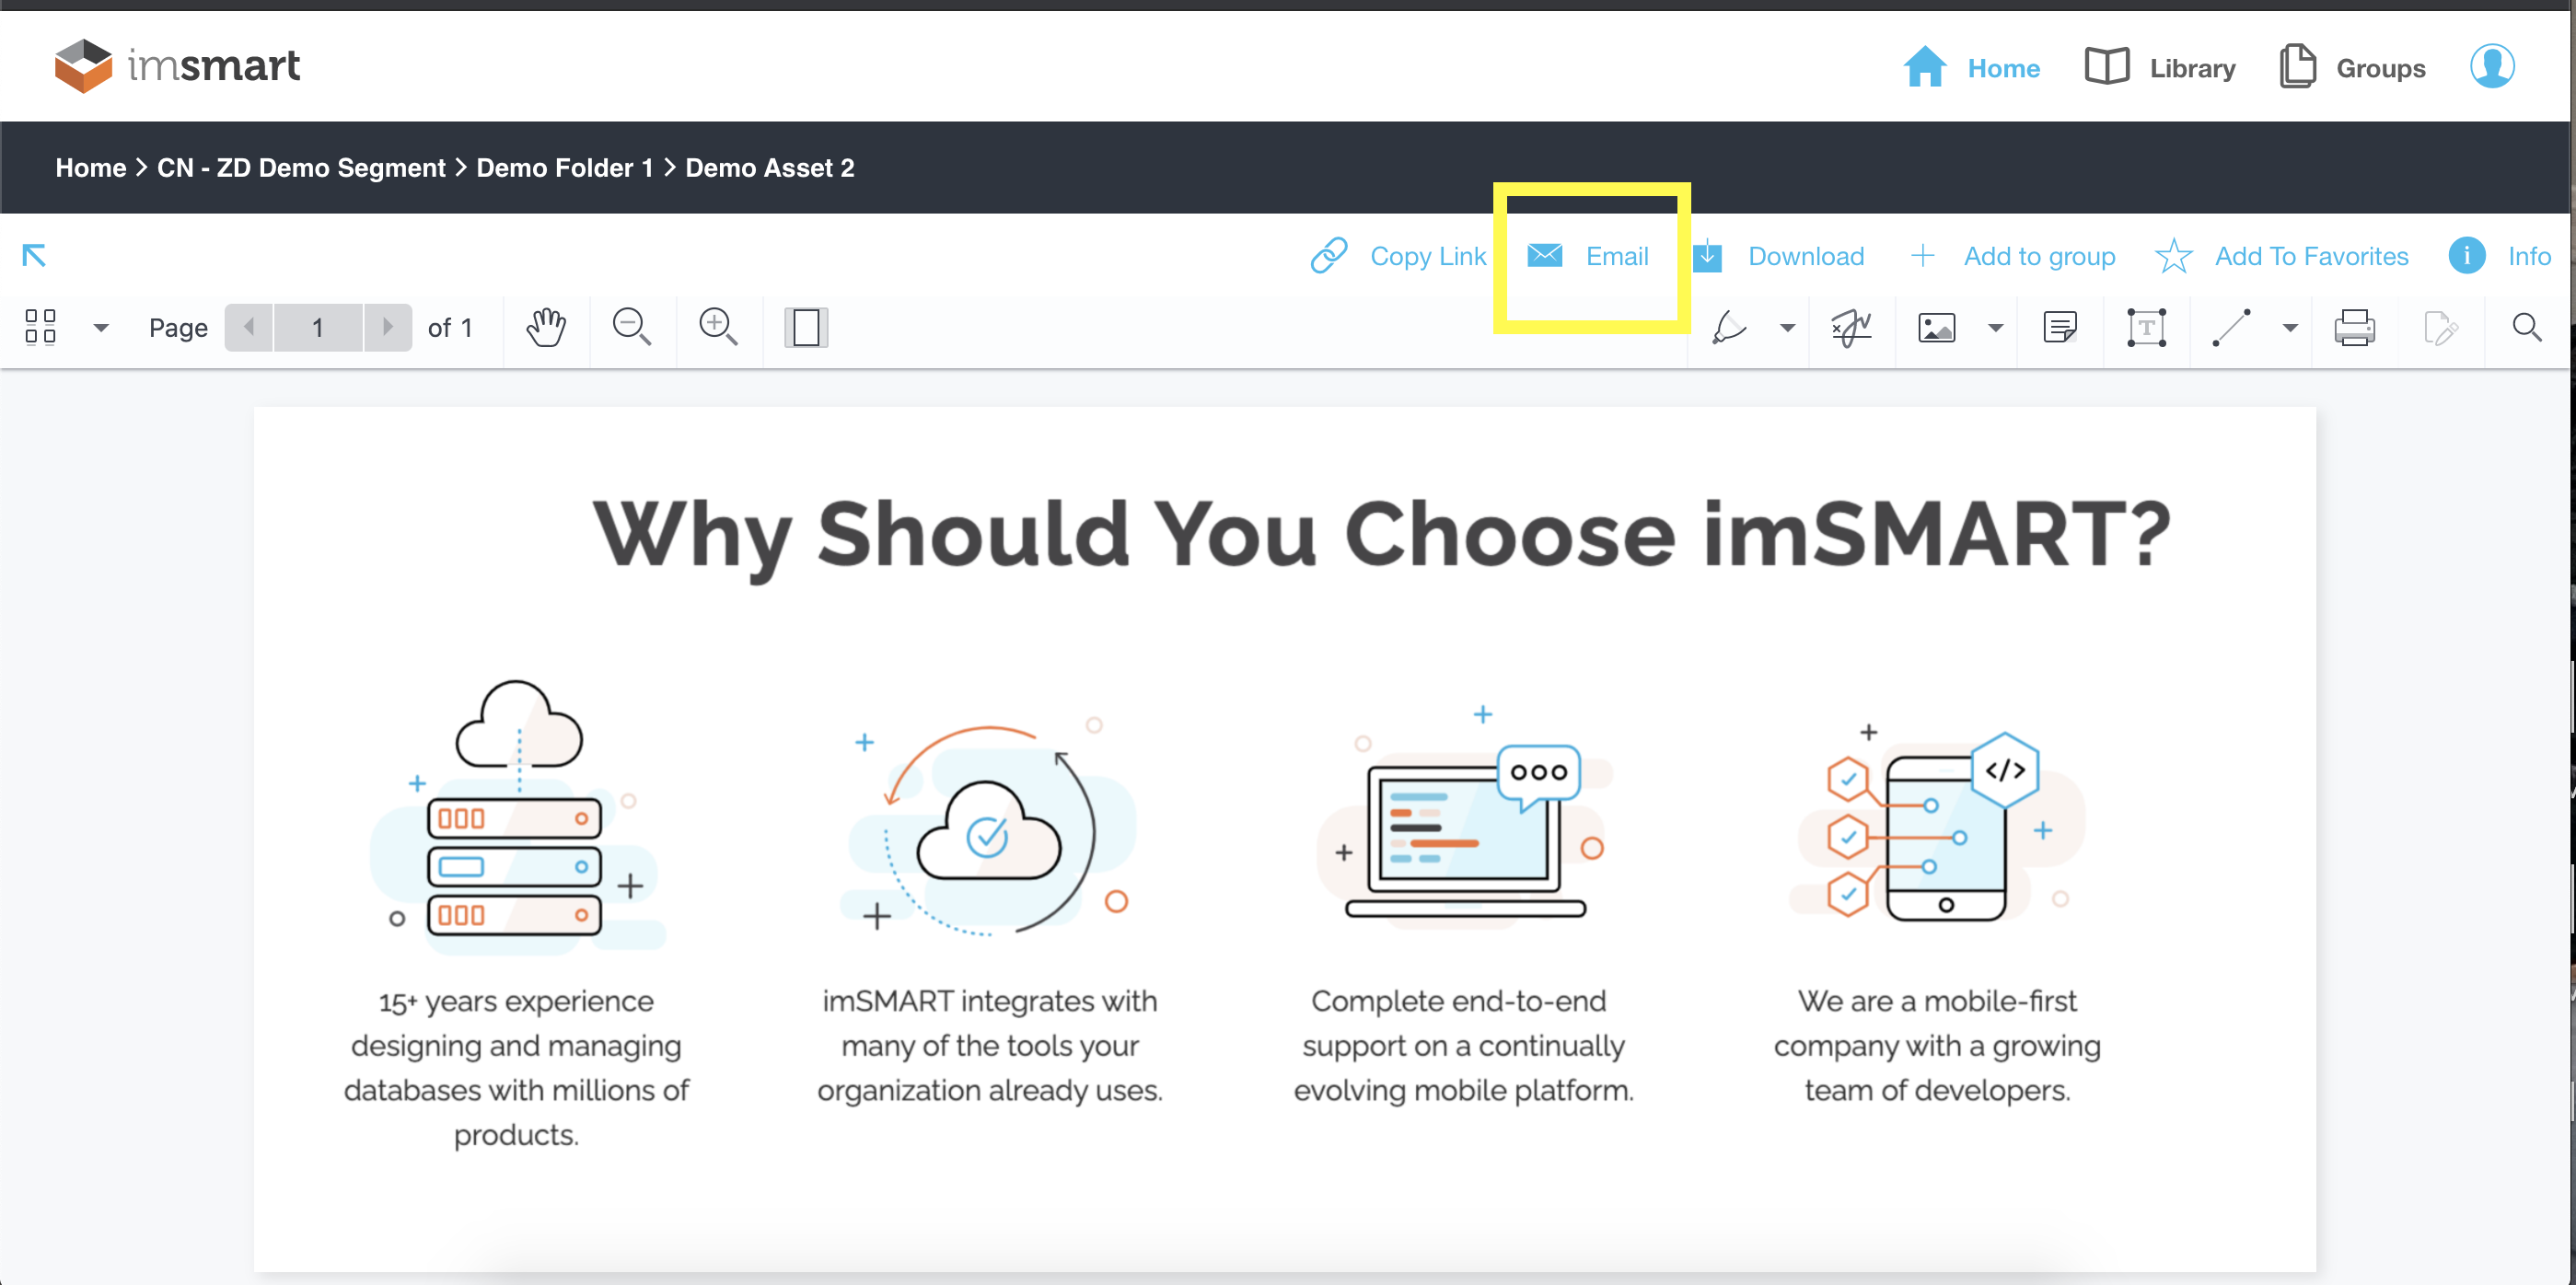
Task: Select the image insert tool
Action: [x=1937, y=327]
